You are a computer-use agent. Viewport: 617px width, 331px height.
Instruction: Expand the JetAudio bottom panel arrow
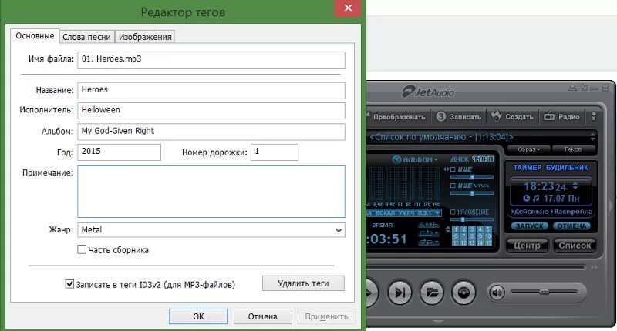click(438, 322)
